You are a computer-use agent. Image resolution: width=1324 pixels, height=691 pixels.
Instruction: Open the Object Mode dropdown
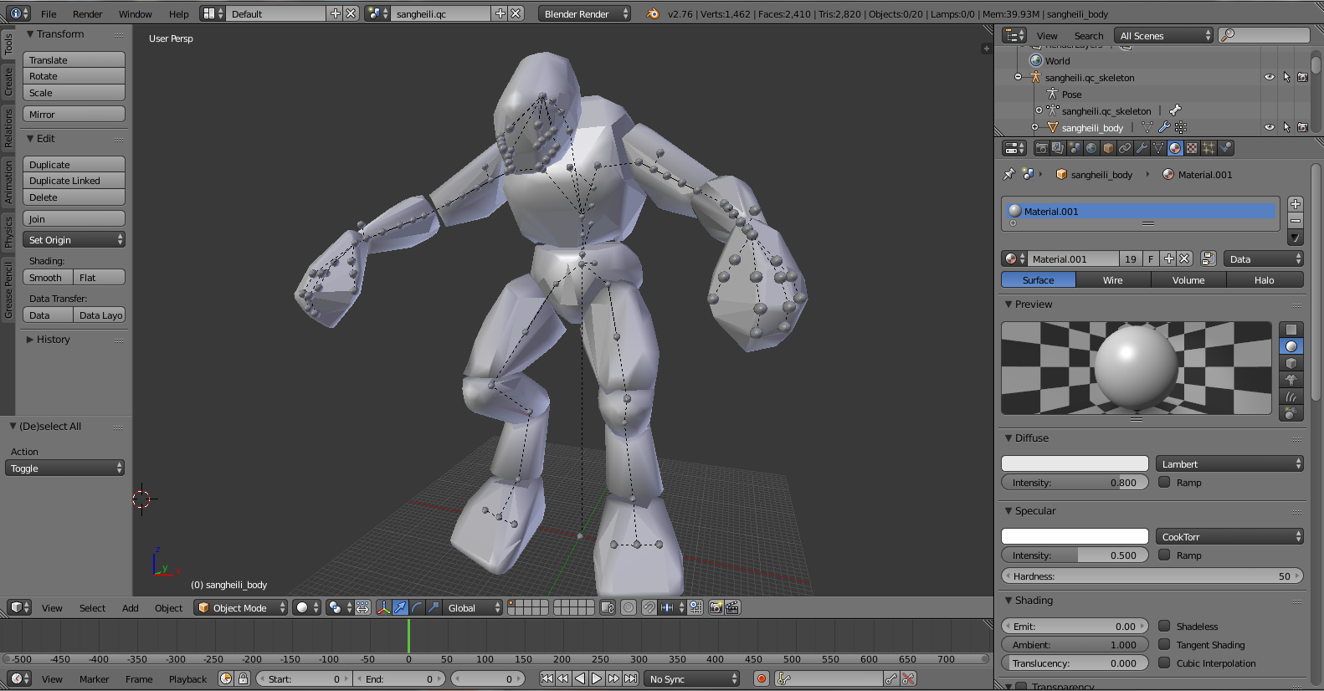pos(240,607)
